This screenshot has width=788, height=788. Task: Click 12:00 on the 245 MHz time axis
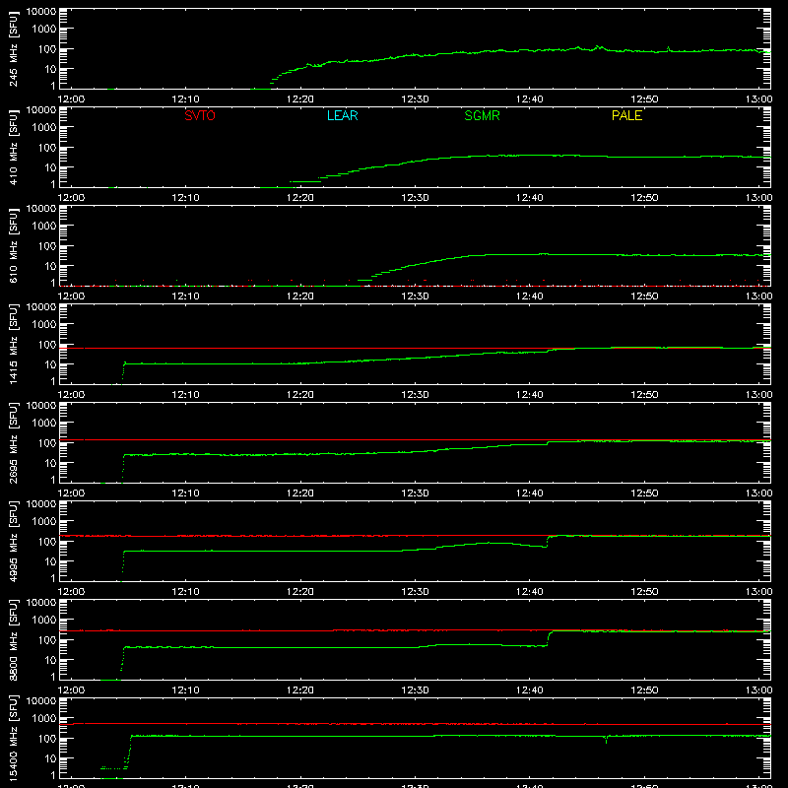71,99
